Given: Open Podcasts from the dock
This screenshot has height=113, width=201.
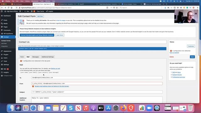Looking at the screenshot, I should click(x=93, y=108).
